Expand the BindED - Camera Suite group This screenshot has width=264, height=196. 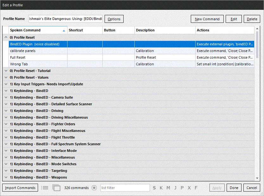click(x=6, y=97)
